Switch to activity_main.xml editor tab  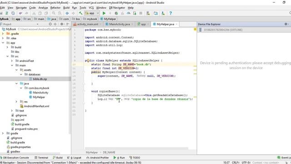coord(87,24)
